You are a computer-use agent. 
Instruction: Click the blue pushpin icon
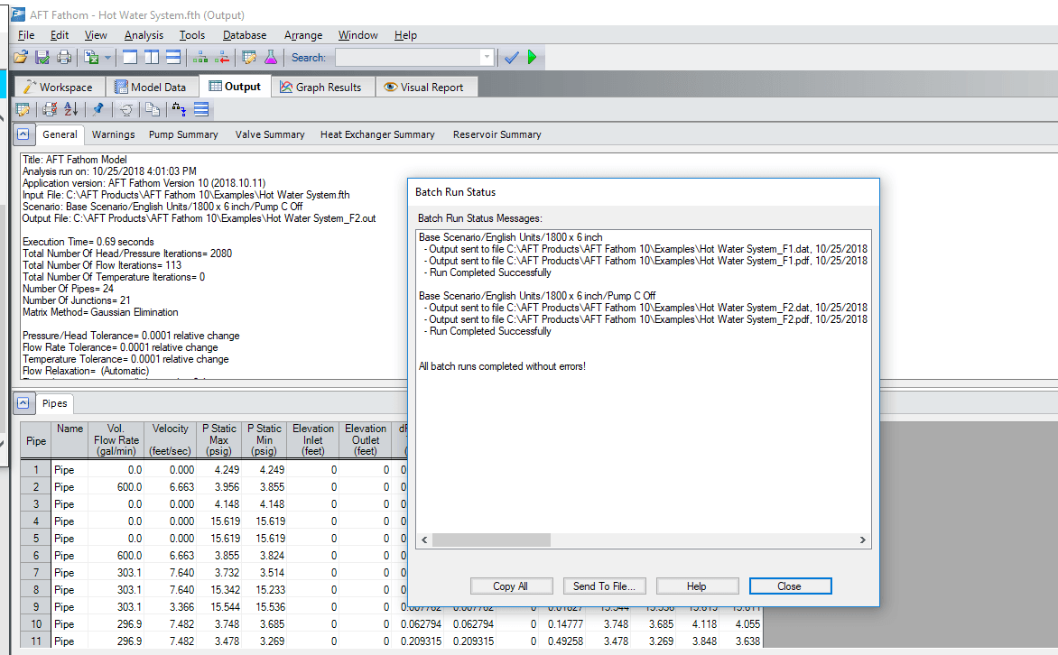98,109
